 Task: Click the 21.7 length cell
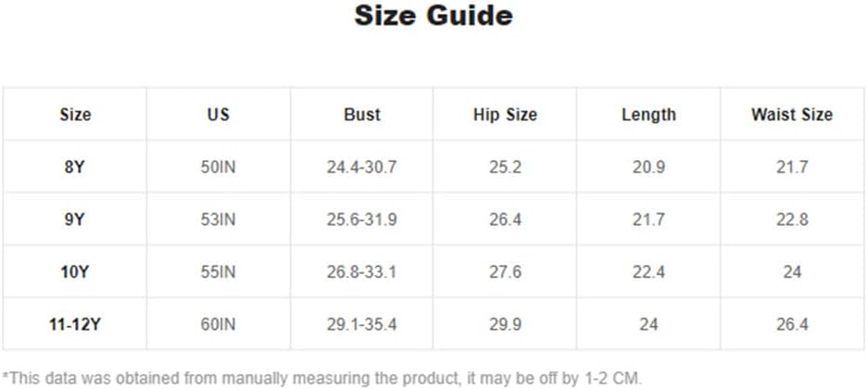pos(648,220)
